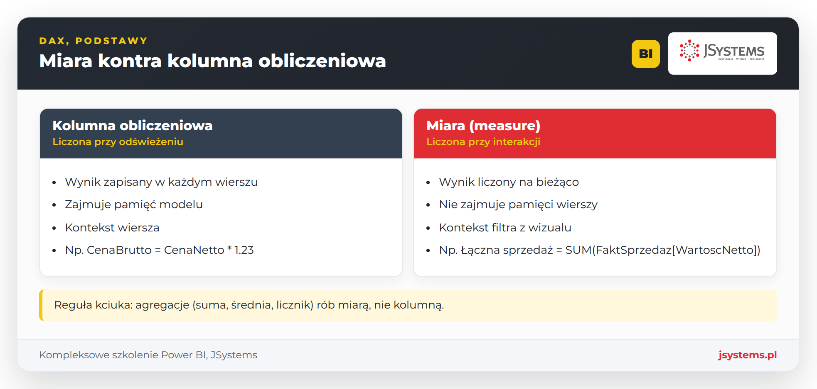Click the JSystems logo

(722, 53)
